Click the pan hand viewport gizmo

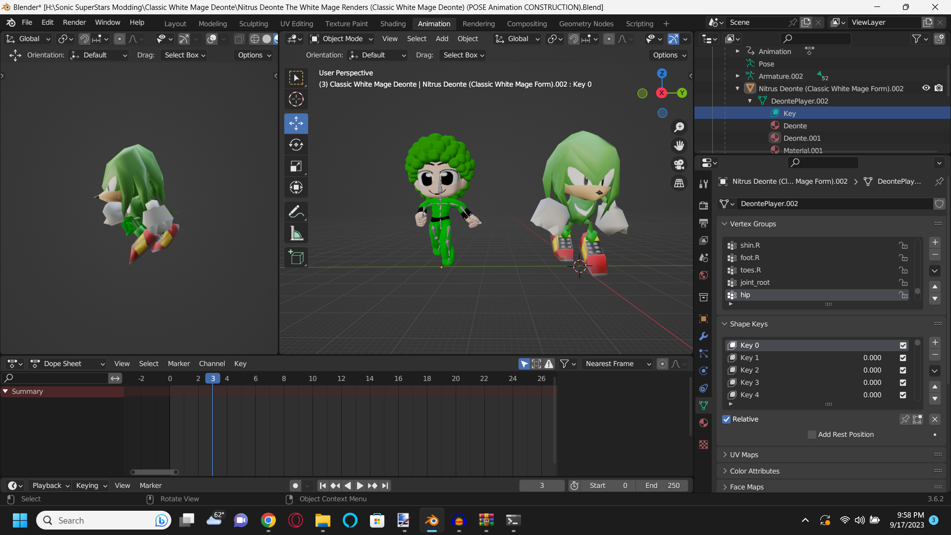[x=679, y=146]
